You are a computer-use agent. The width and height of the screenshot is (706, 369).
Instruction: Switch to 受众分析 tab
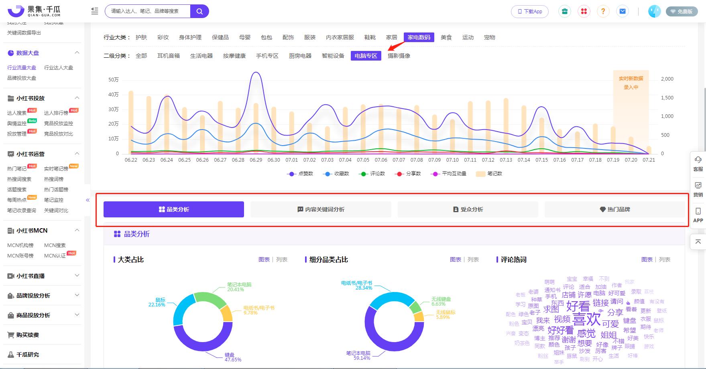[468, 209]
